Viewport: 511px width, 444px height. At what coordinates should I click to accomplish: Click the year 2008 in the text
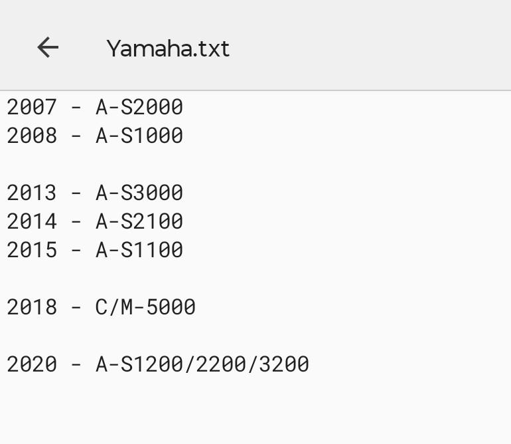coord(32,136)
